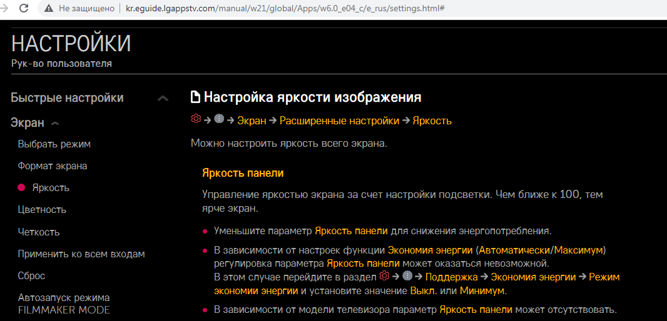Screen dimensions: 667x321
Task: Click the browser back arrow
Action: tap(5, 9)
